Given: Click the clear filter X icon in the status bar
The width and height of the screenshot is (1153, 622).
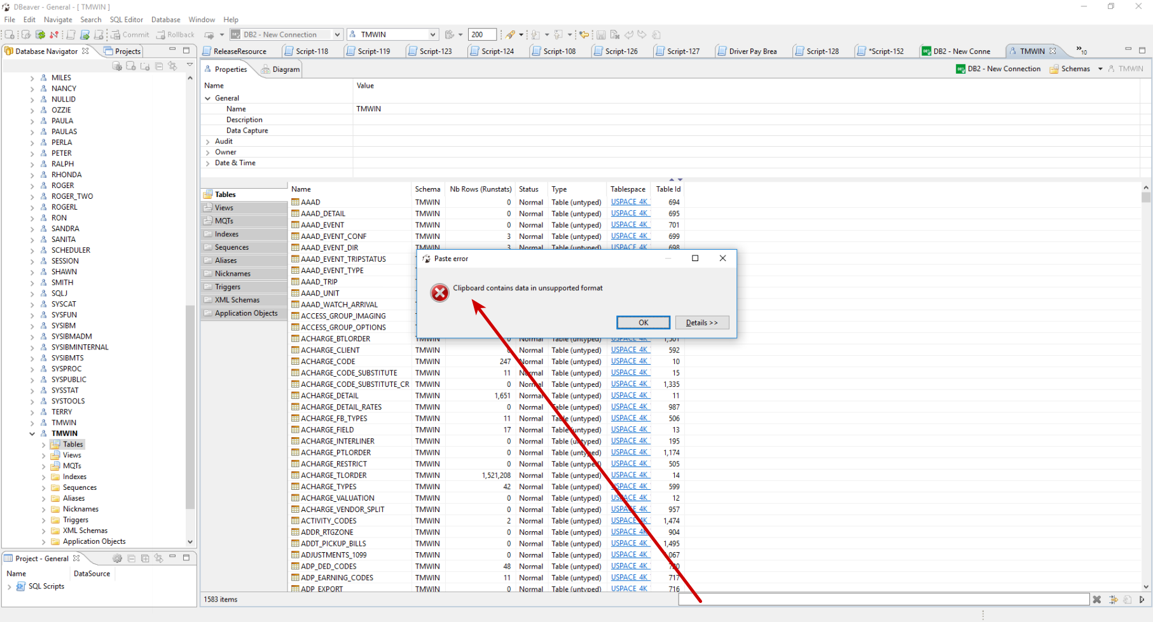Looking at the screenshot, I should point(1097,599).
